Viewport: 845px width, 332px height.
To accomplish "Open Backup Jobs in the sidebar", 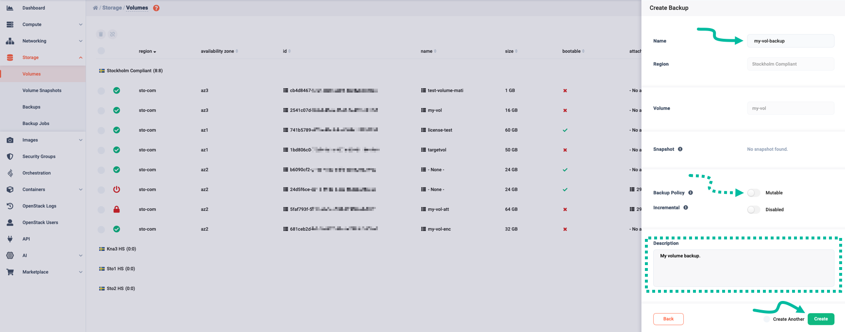I will [x=36, y=124].
